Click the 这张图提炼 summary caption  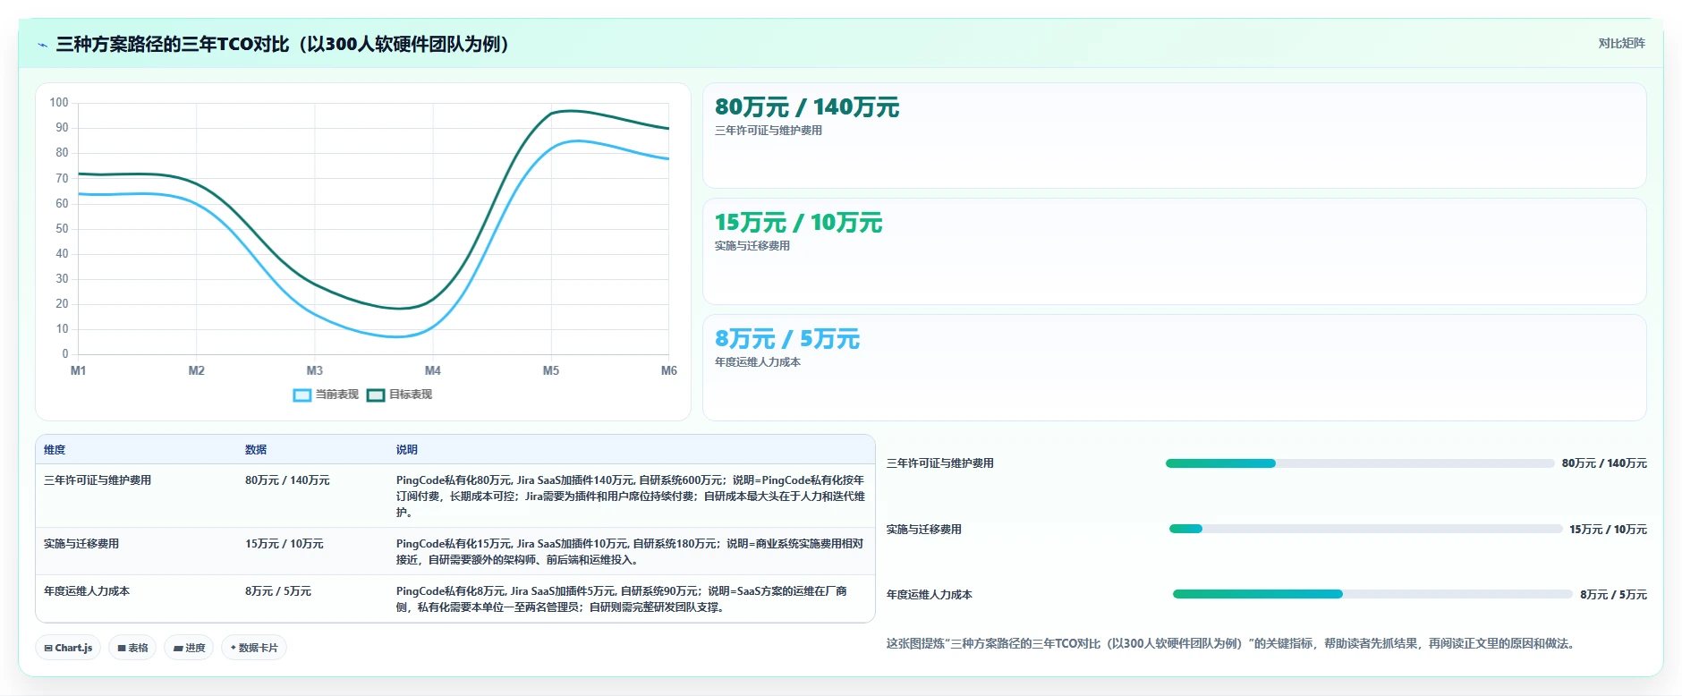(1230, 643)
